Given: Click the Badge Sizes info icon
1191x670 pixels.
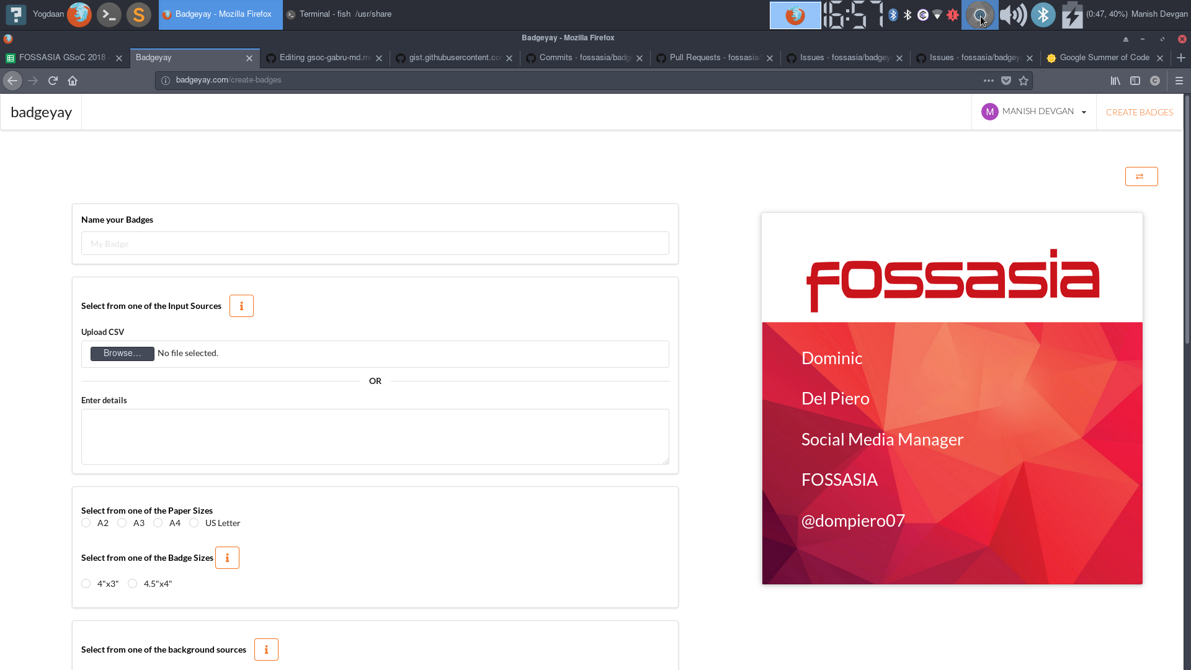Looking at the screenshot, I should [x=227, y=558].
